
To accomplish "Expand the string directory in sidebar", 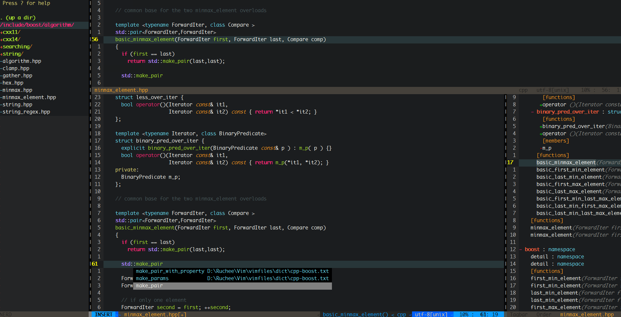I will tap(13, 54).
